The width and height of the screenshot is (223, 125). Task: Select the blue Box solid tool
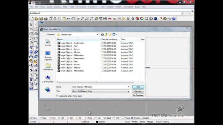click(31, 52)
